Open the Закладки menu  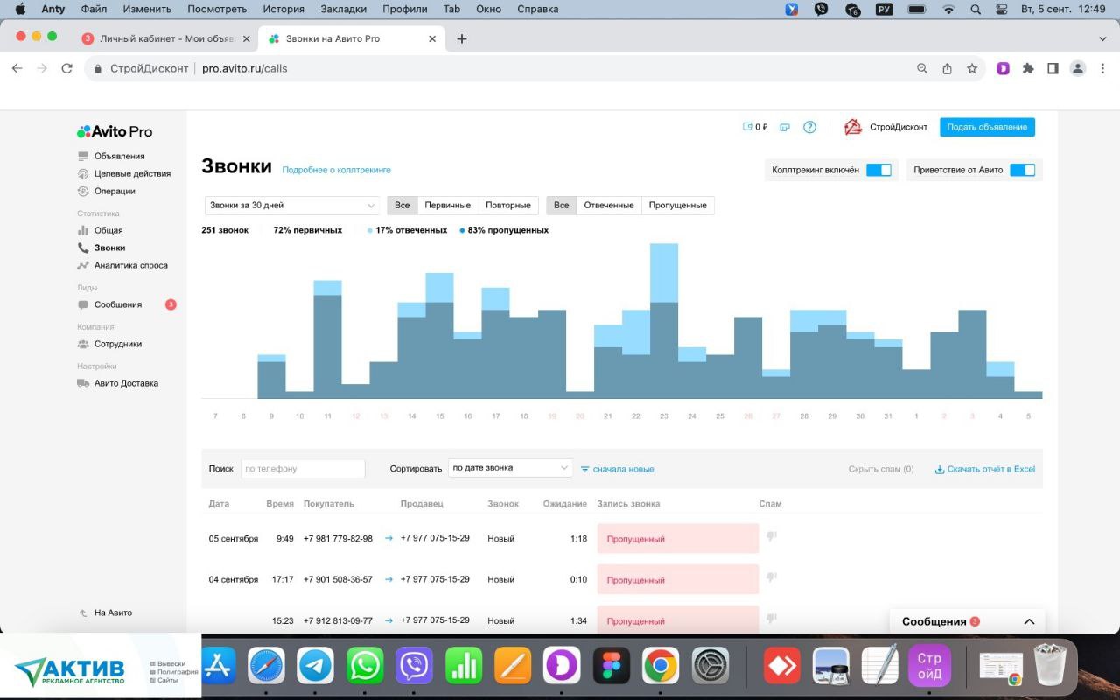click(x=342, y=9)
